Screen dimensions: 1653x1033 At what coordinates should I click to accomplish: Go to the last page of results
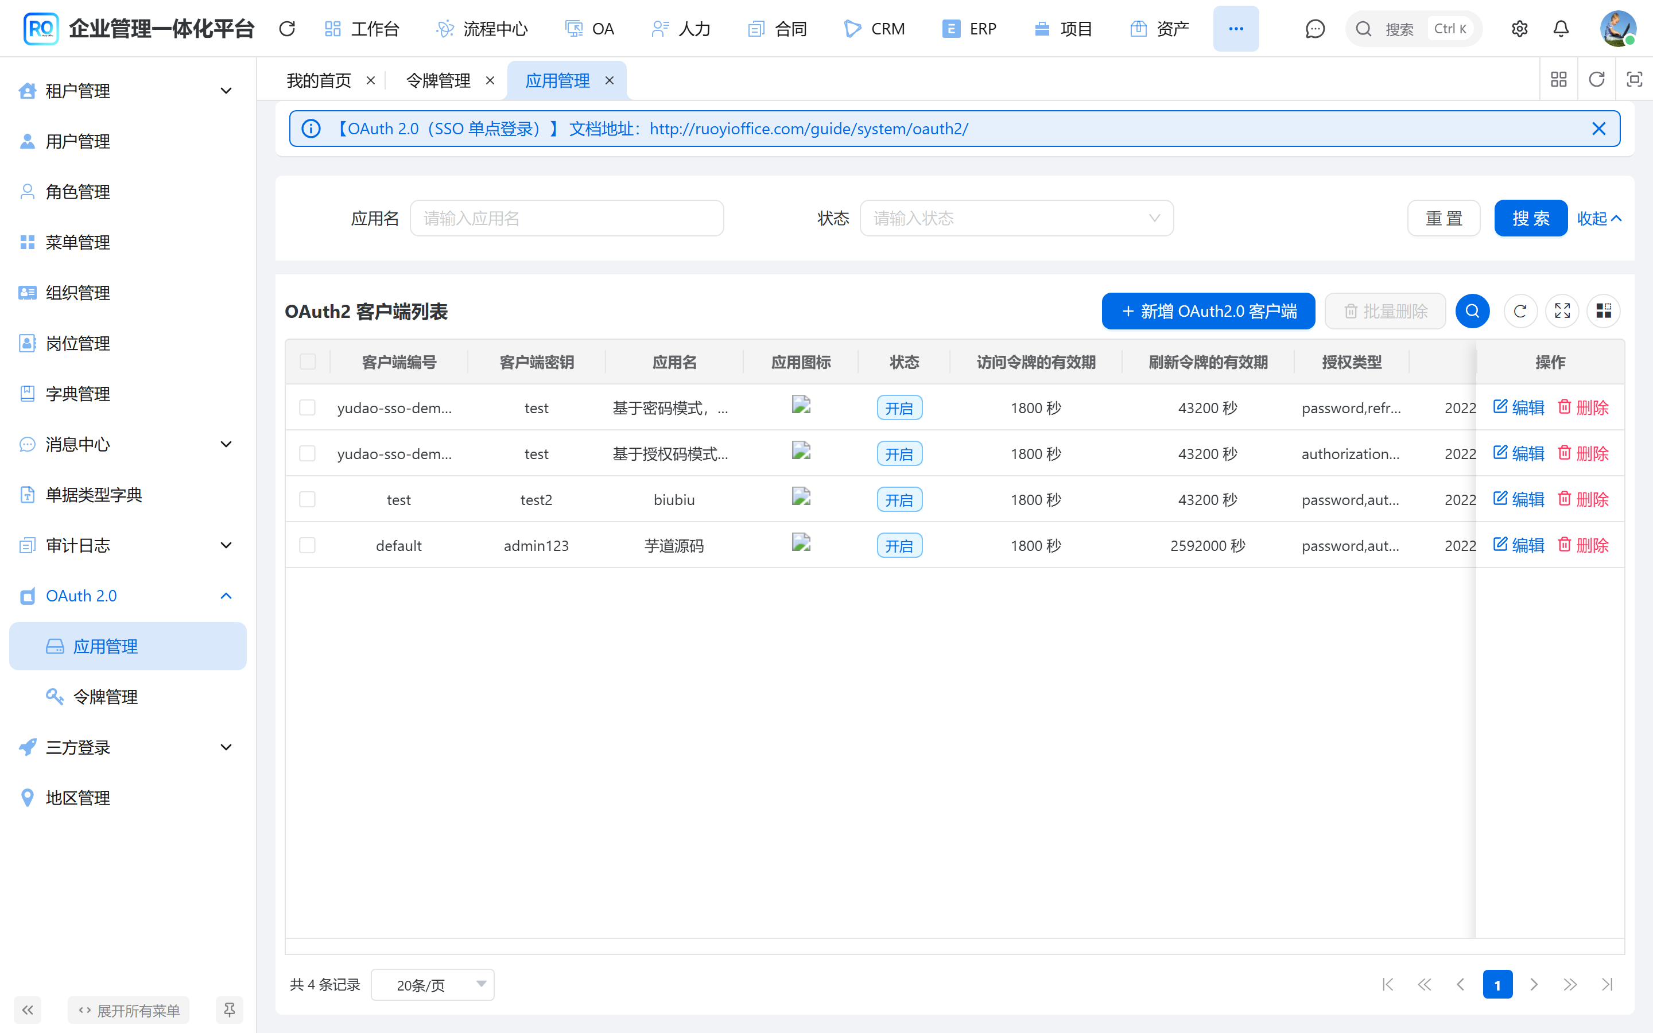click(1607, 984)
